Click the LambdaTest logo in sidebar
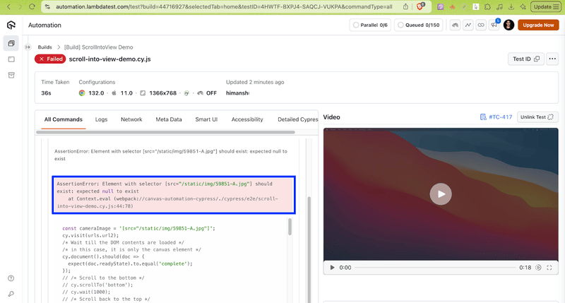Screen dimensions: 565x303 coord(11,25)
